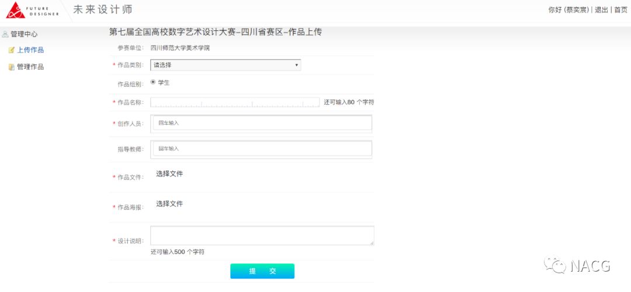This screenshot has width=631, height=292.
Task: Focus the 指导教师 回车输入 field
Action: pos(262,149)
